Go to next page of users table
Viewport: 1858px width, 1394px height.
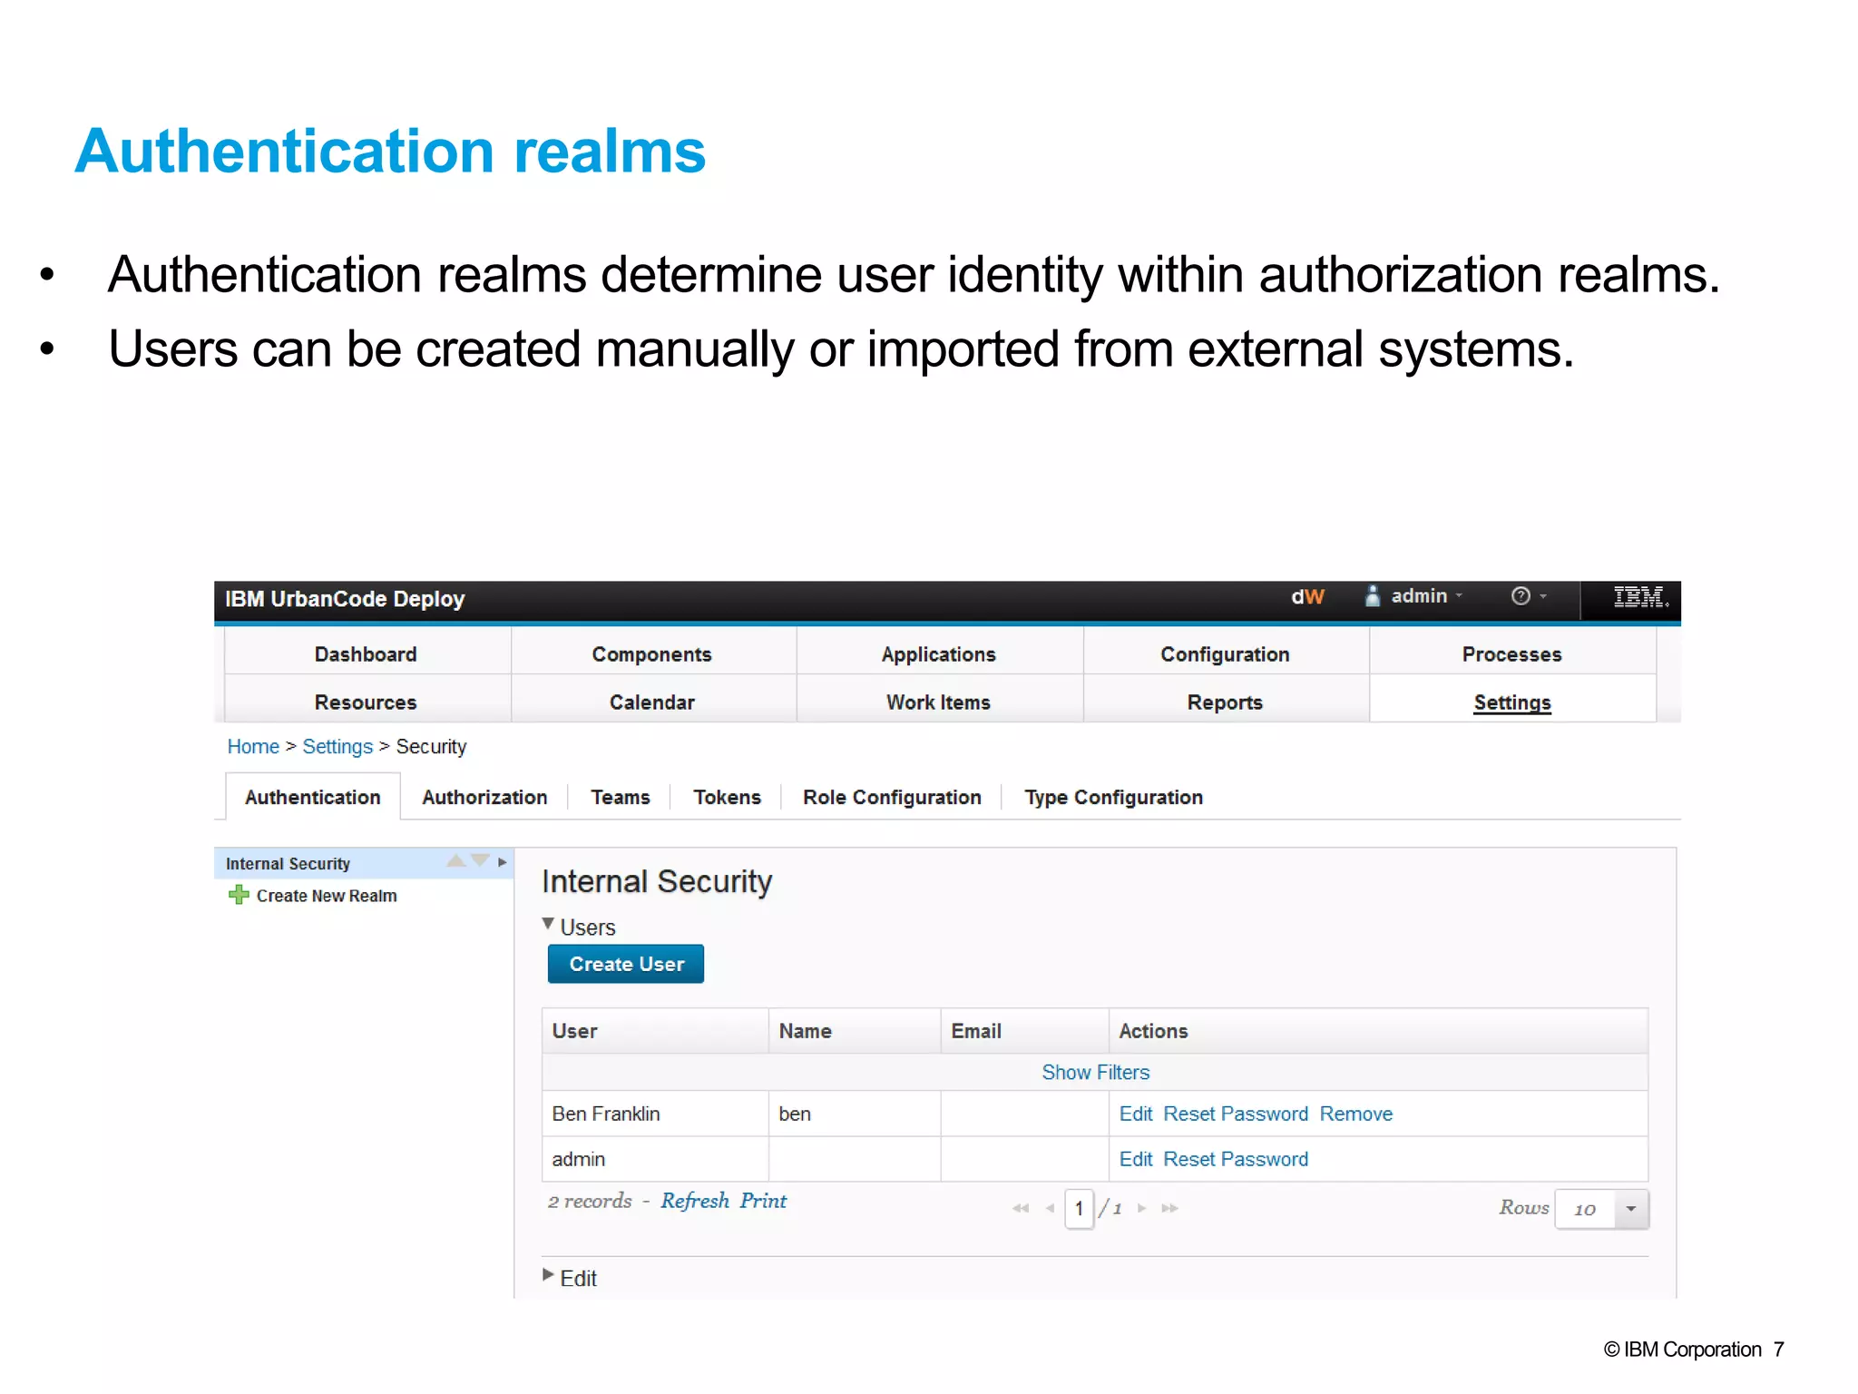pyautogui.click(x=1142, y=1208)
